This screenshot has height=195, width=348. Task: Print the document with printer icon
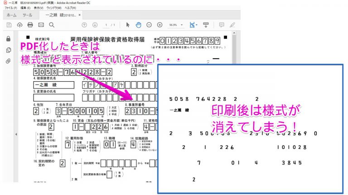pyautogui.click(x=30, y=25)
